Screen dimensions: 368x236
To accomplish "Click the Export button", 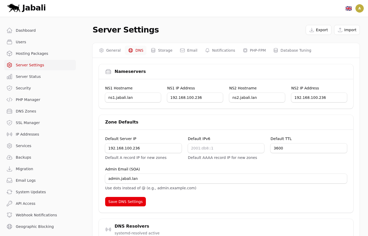I will click(x=318, y=30).
